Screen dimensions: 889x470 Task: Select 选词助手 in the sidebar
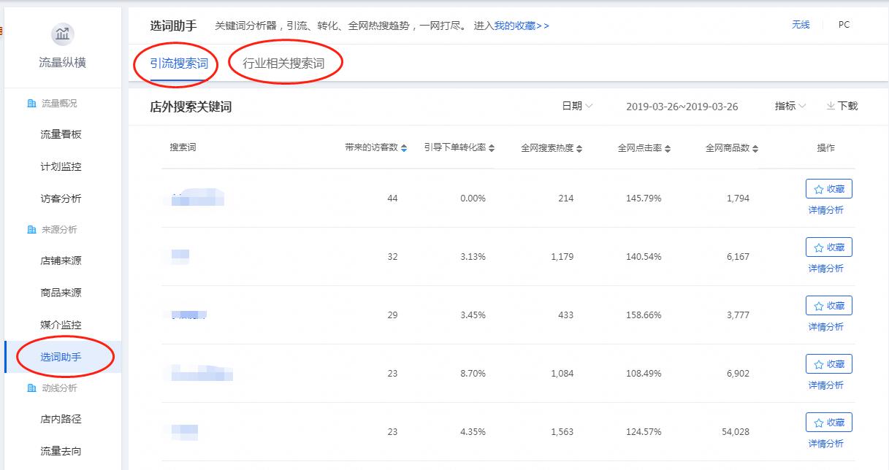(x=61, y=357)
